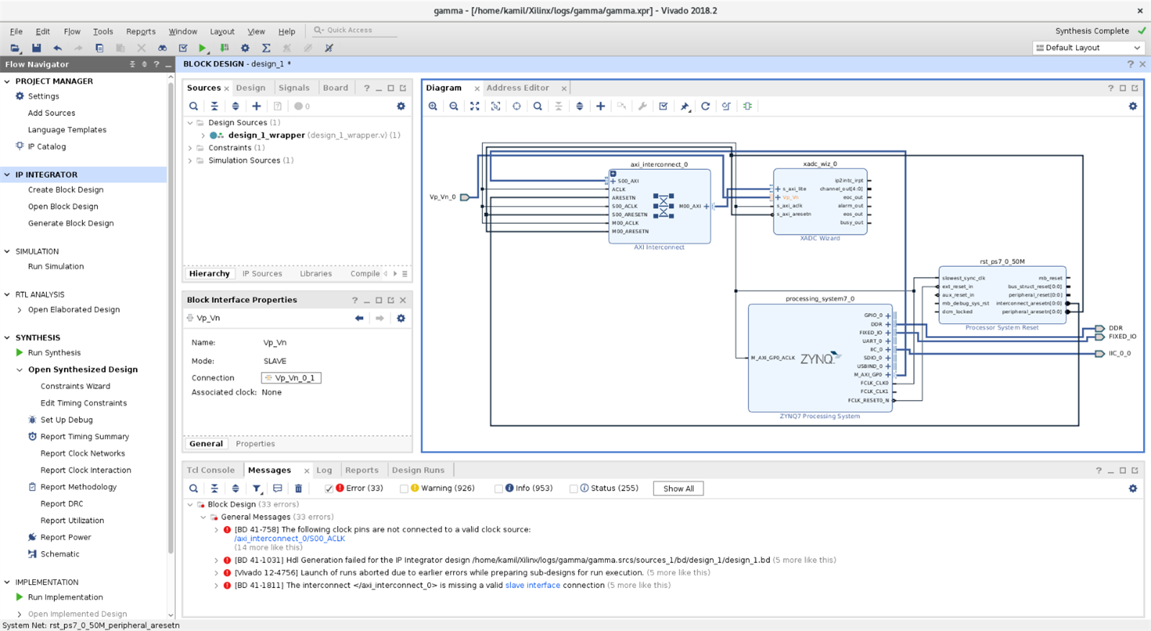
Task: Click Validate Design checkmark in diagram toolbar
Action: 663,106
